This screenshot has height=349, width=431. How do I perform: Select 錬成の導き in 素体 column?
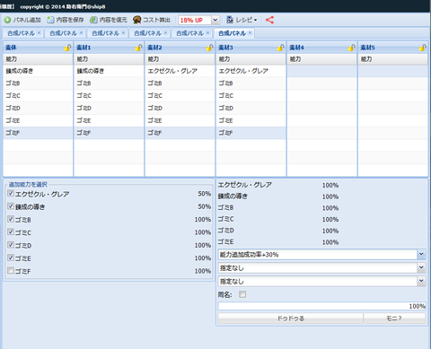38,71
